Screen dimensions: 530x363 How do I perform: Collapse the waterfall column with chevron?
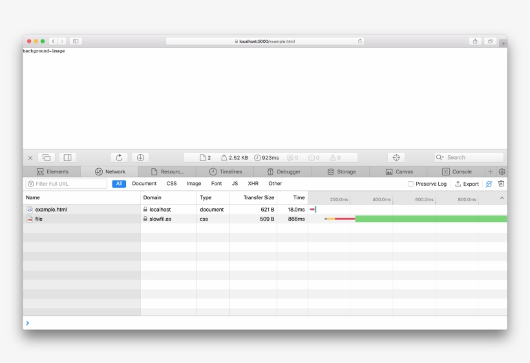click(502, 198)
